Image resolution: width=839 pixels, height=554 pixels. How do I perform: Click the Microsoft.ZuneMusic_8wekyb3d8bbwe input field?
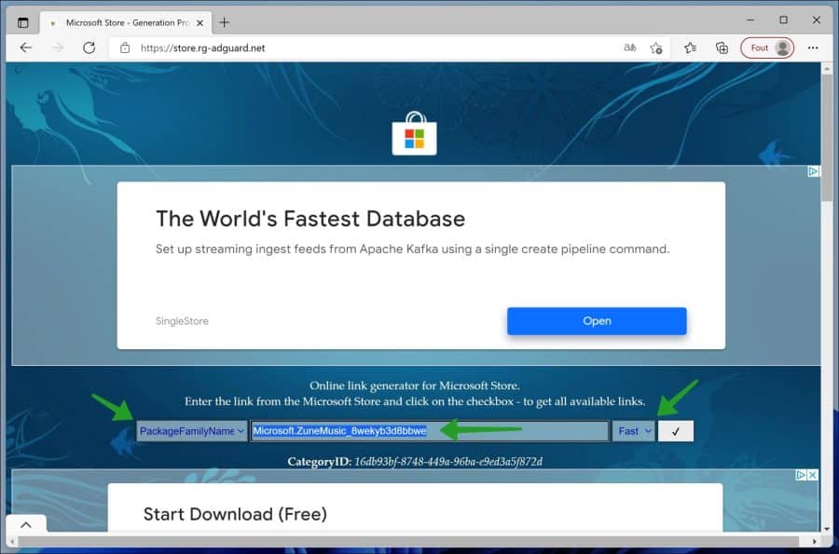pos(429,431)
